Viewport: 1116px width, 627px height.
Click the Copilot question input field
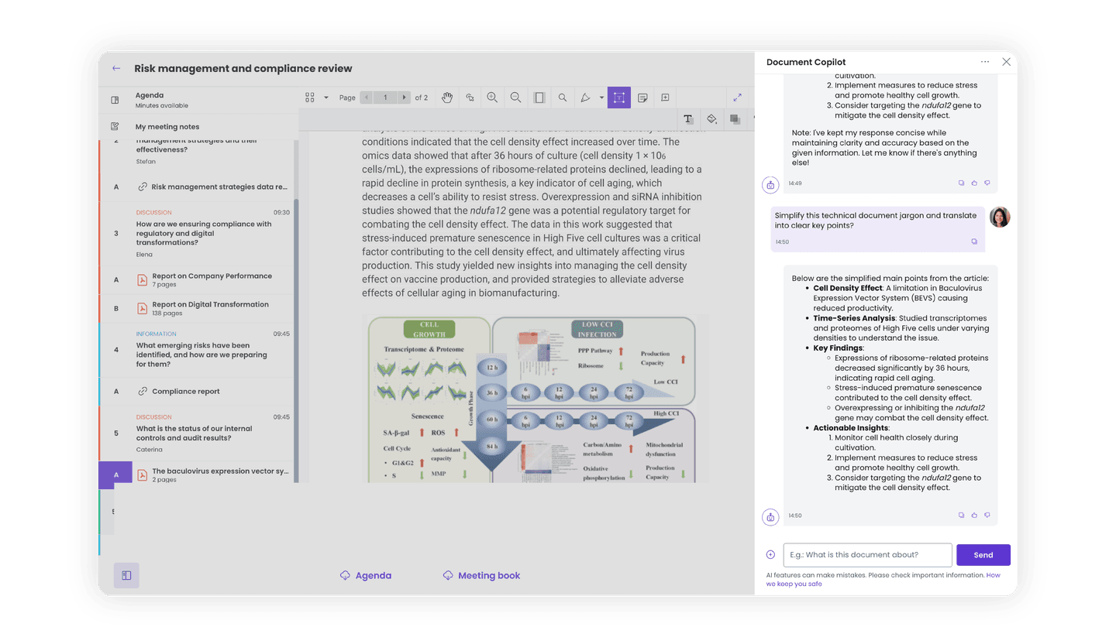coord(867,554)
